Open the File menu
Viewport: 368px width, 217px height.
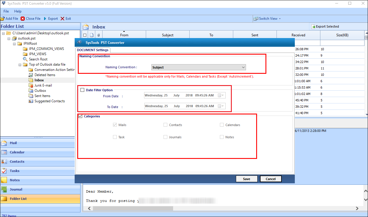[x=6, y=11]
